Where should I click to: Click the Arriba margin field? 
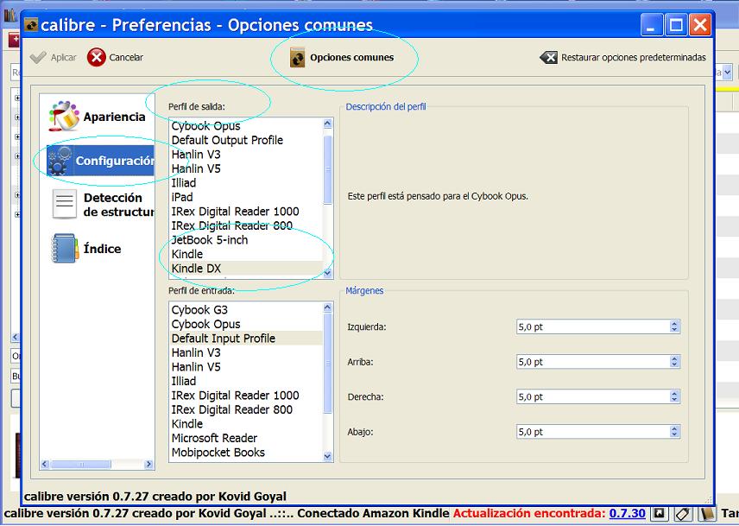(x=598, y=362)
